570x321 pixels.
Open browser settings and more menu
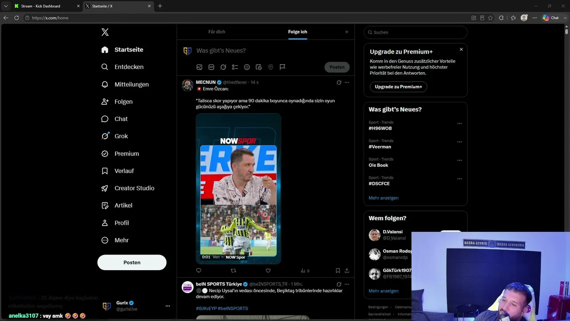click(x=534, y=18)
